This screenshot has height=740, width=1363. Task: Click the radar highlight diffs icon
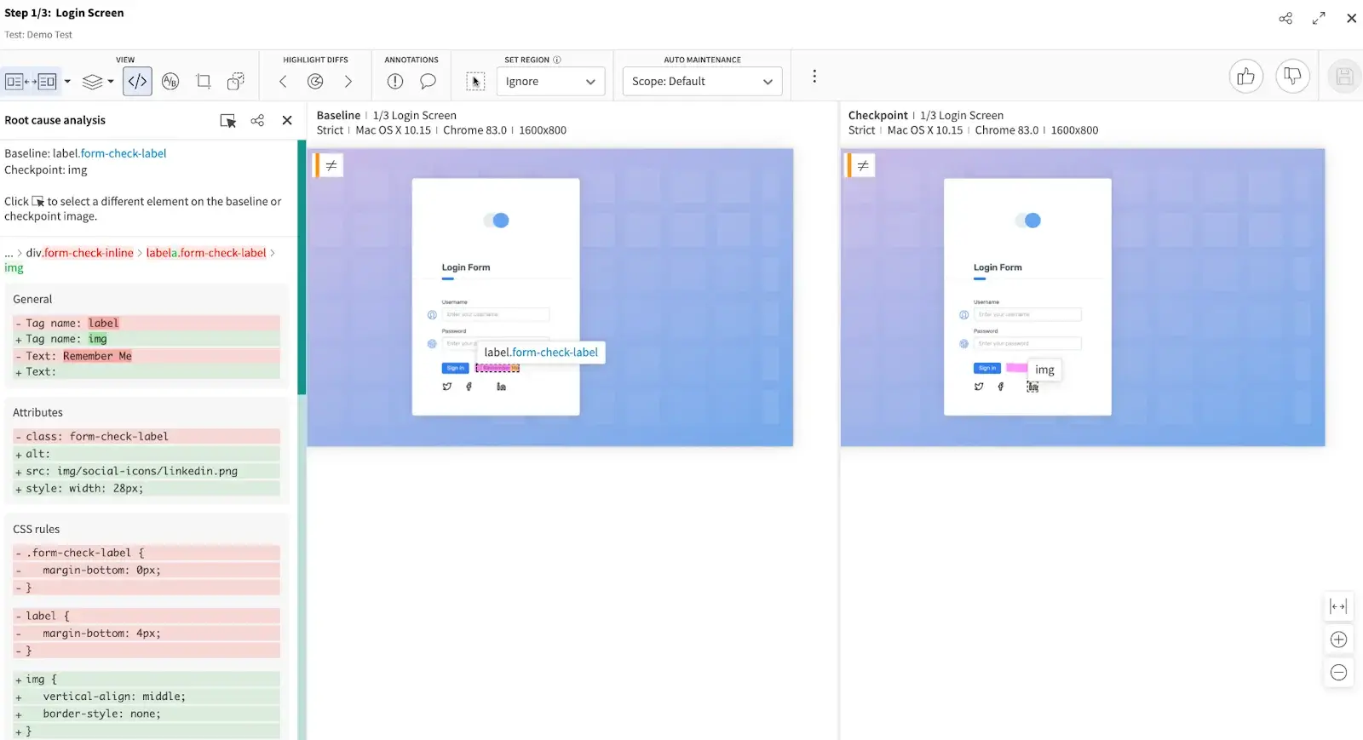tap(315, 82)
